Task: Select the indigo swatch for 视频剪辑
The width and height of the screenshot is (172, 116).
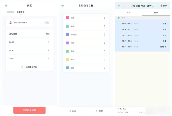Action: pyautogui.click(x=67, y=35)
